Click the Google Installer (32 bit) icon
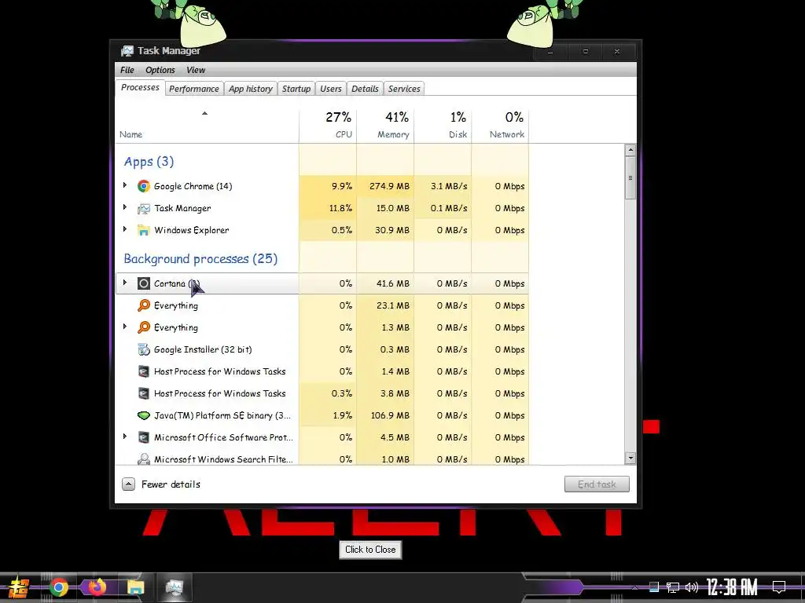 144,349
